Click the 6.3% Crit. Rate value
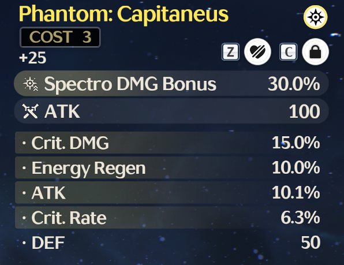 pyautogui.click(x=300, y=218)
